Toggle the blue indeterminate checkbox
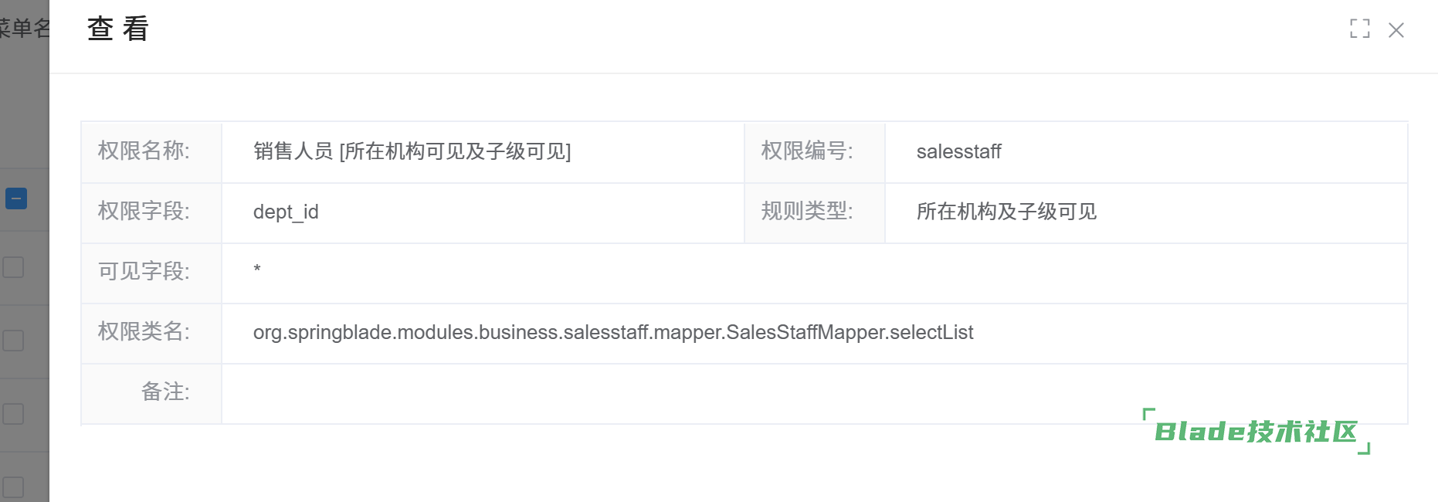This screenshot has height=502, width=1438. point(16,198)
